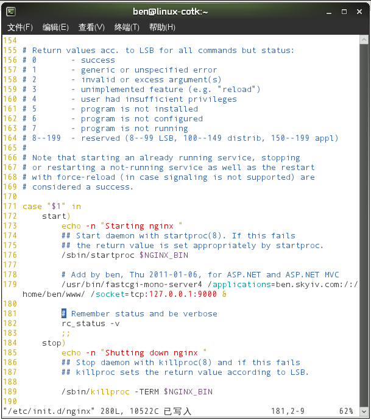Click 'stop)' on line 184
The width and height of the screenshot is (371, 420).
(x=54, y=343)
